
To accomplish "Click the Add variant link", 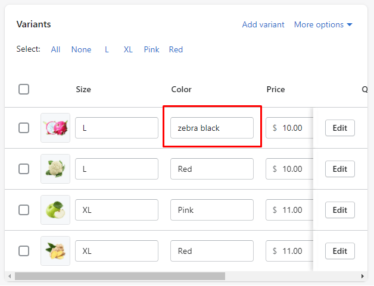I will (263, 24).
